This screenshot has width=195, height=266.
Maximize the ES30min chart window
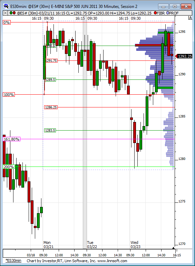click(175, 7)
